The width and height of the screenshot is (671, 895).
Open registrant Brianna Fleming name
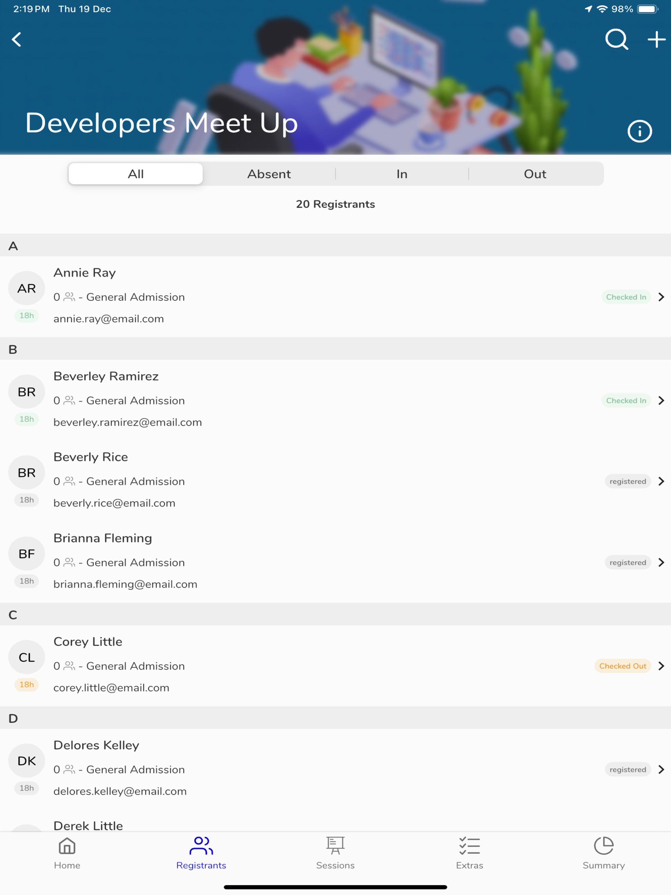point(103,538)
